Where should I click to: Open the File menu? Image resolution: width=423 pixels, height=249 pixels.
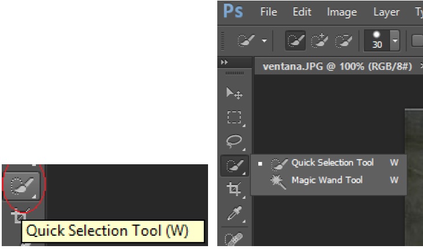tap(269, 12)
